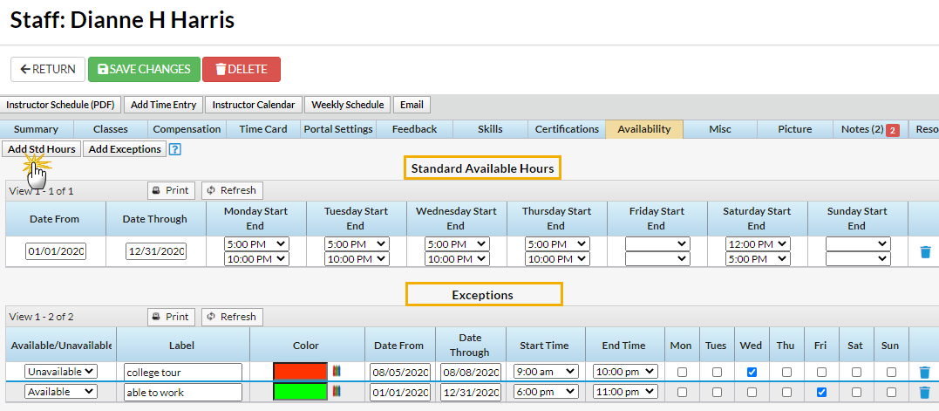939x411 pixels.
Task: Check Tues for college tour exception
Action: tap(717, 372)
